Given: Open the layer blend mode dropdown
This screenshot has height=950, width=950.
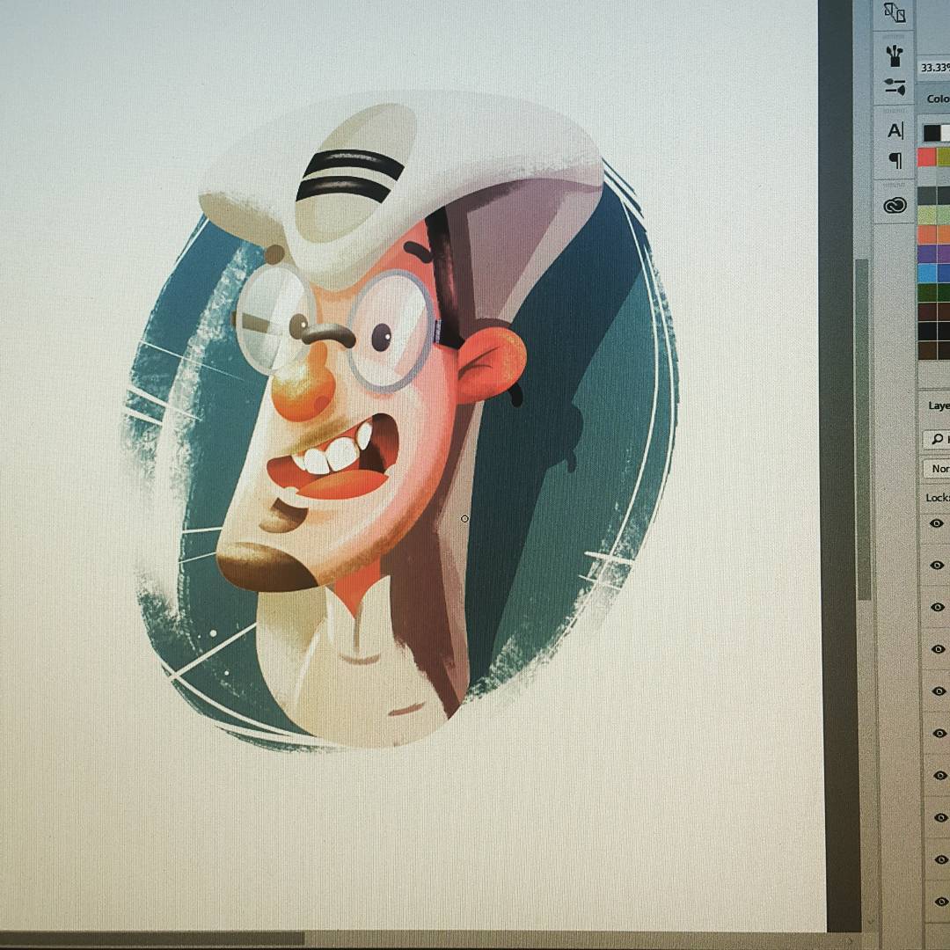Looking at the screenshot, I should point(937,468).
